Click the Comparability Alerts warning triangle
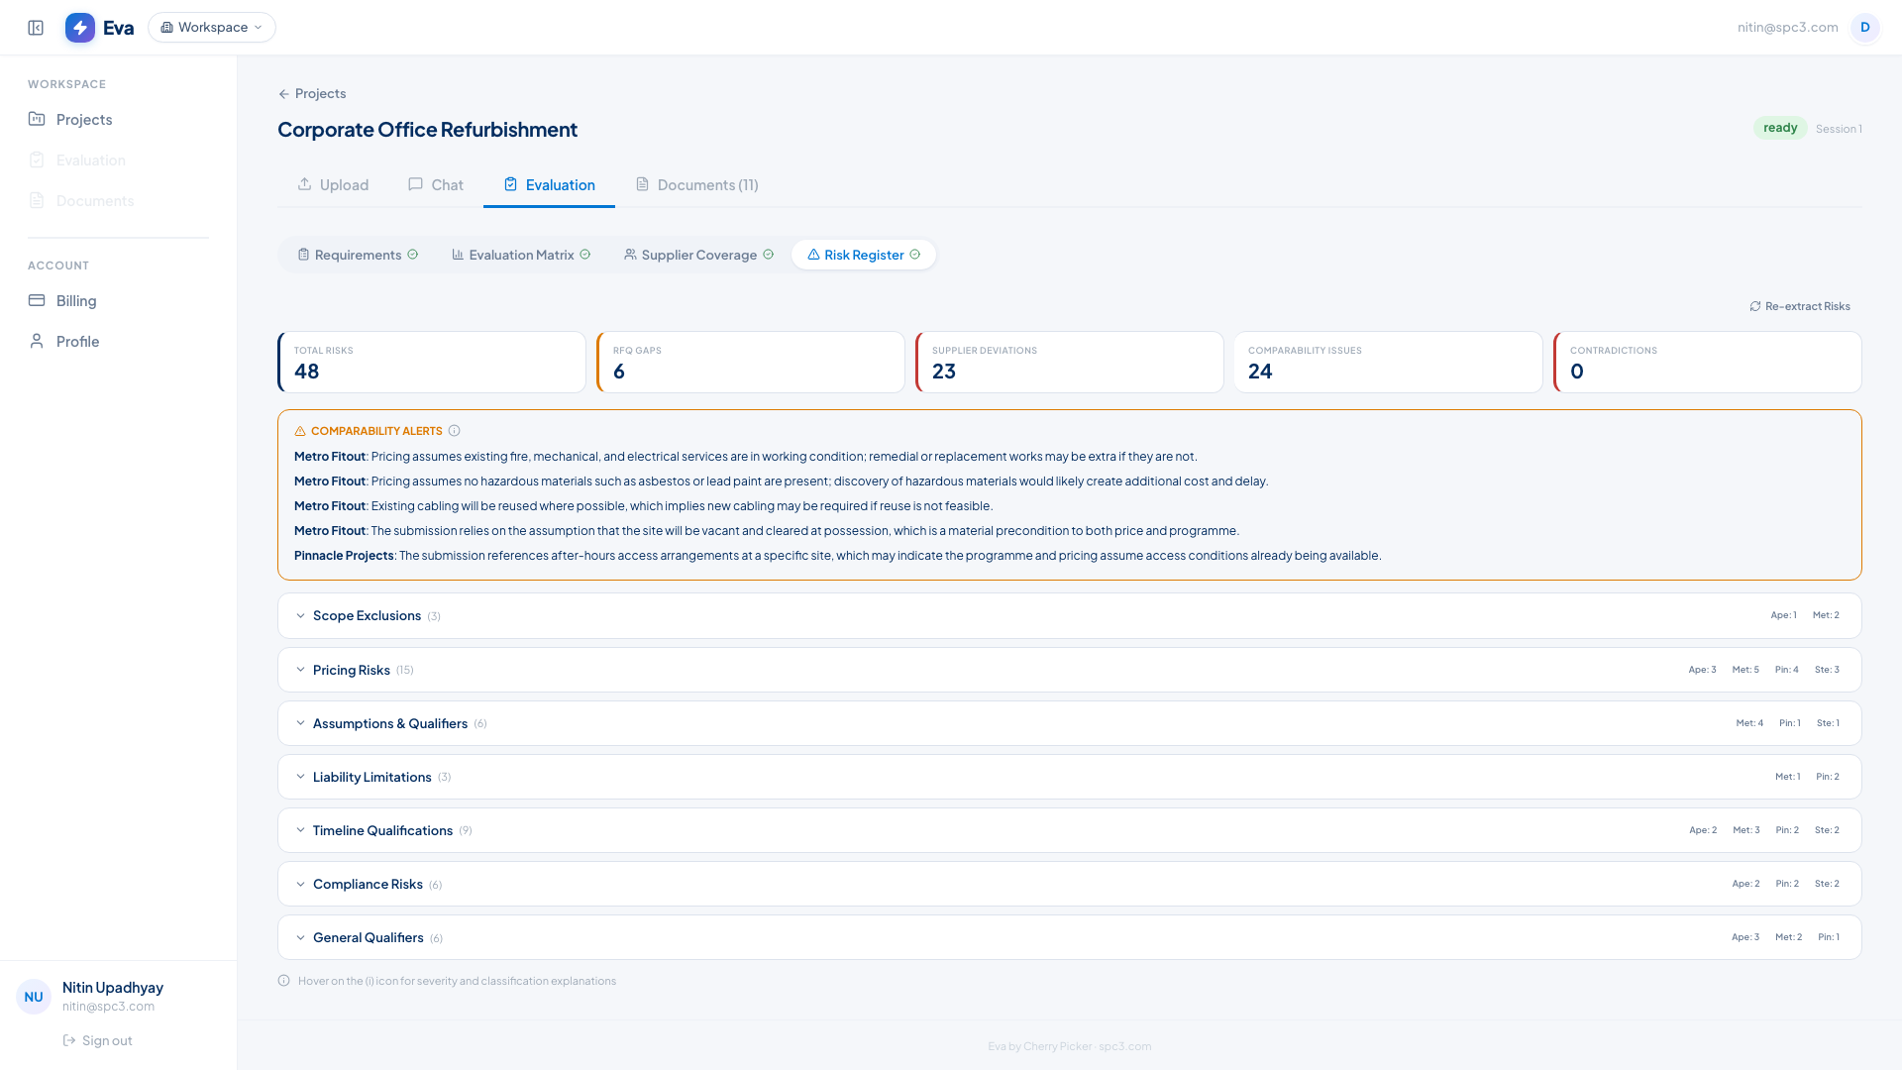The height and width of the screenshot is (1070, 1902). pyautogui.click(x=300, y=431)
